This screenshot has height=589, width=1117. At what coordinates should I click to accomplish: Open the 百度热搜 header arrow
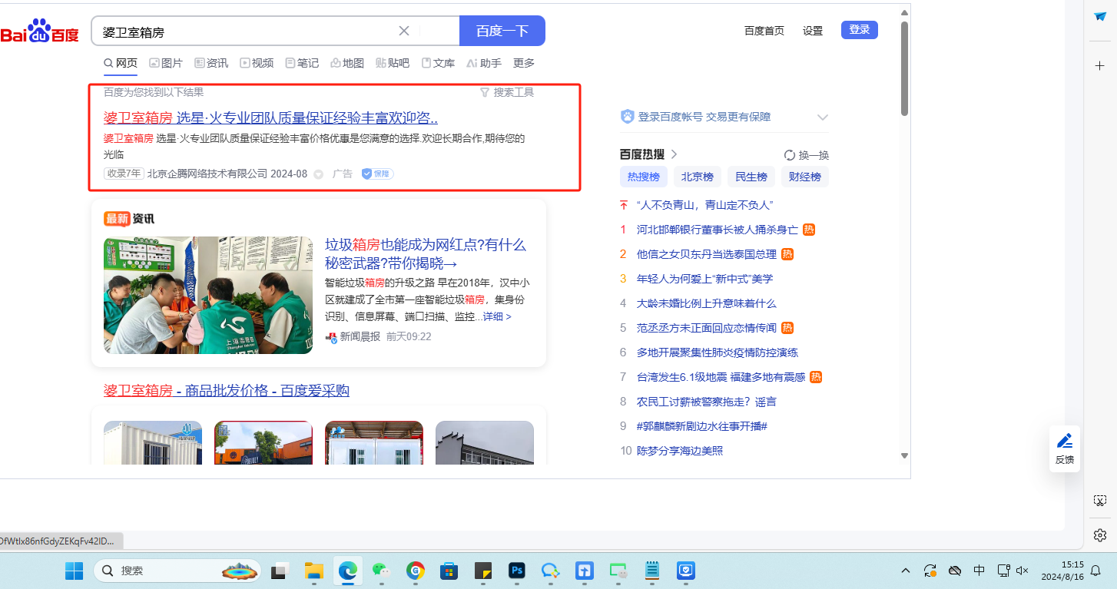[x=674, y=154]
